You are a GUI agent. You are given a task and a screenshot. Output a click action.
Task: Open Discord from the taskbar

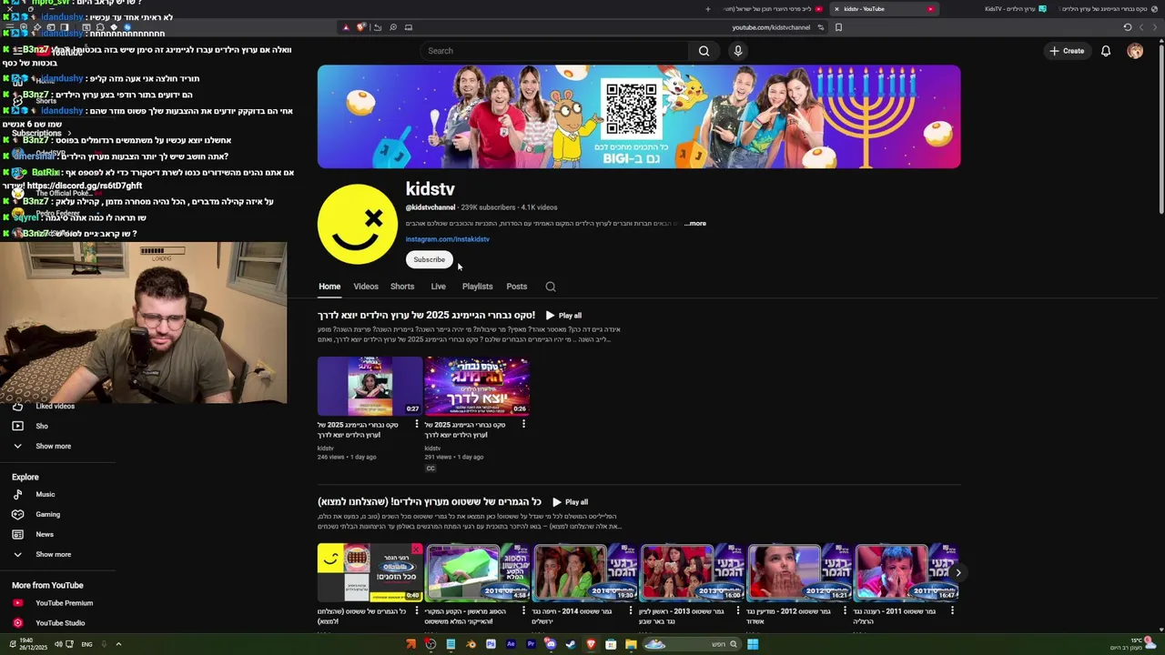point(551,644)
